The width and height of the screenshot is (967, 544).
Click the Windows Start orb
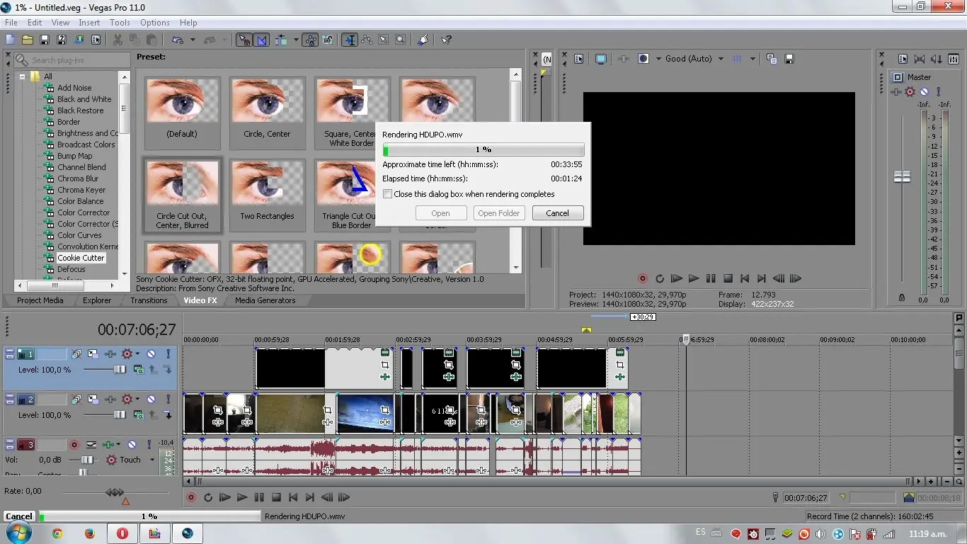point(19,533)
